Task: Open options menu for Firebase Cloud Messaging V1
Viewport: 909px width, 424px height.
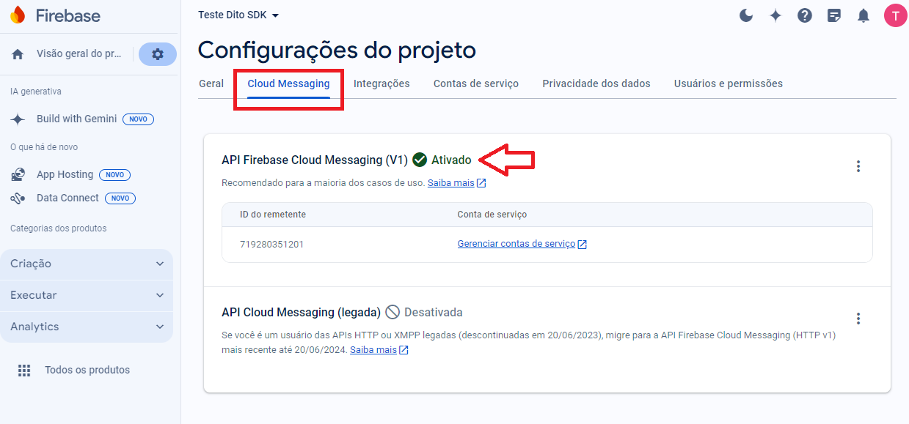Action: [x=858, y=166]
